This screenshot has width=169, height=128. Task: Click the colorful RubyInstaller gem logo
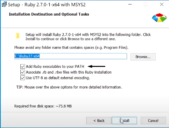pos(159,18)
